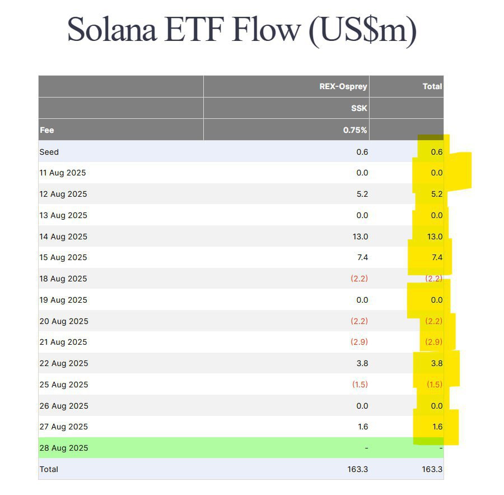Click the Solana ETF Flow title
The height and width of the screenshot is (495, 504).
click(x=242, y=30)
